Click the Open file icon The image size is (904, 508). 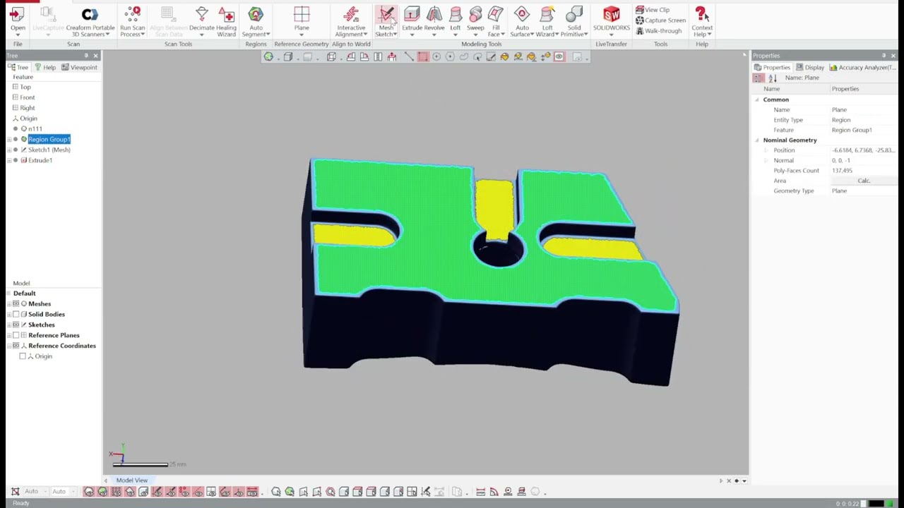[x=18, y=15]
